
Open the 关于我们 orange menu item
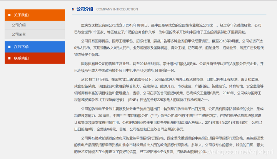point(35,15)
